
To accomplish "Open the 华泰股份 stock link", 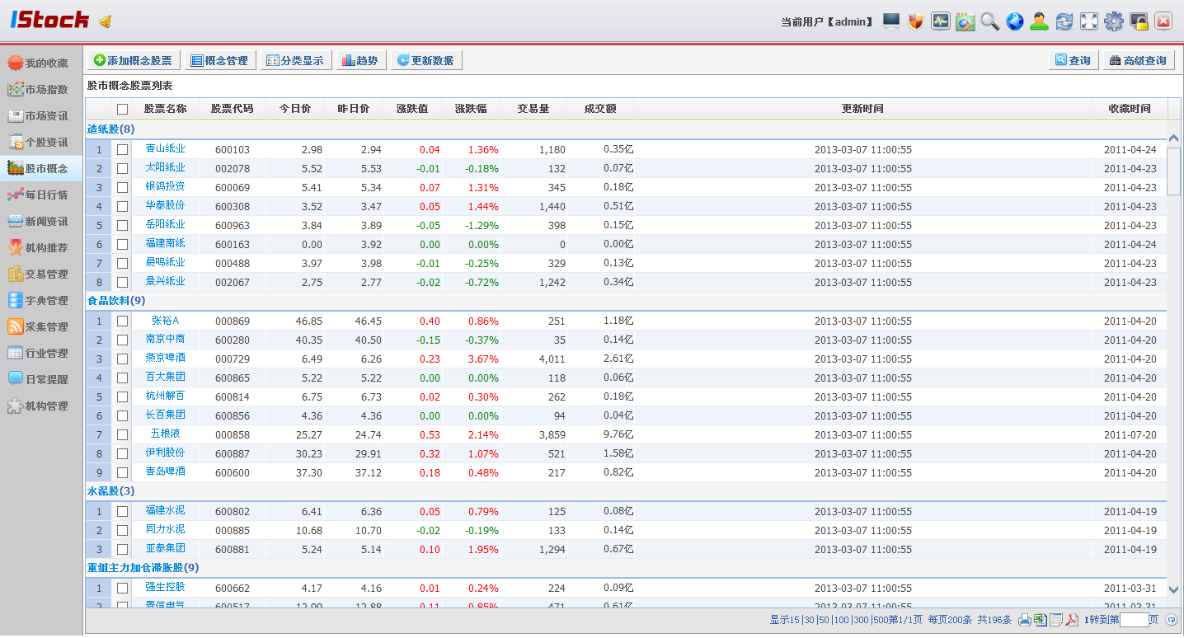I will (x=166, y=206).
